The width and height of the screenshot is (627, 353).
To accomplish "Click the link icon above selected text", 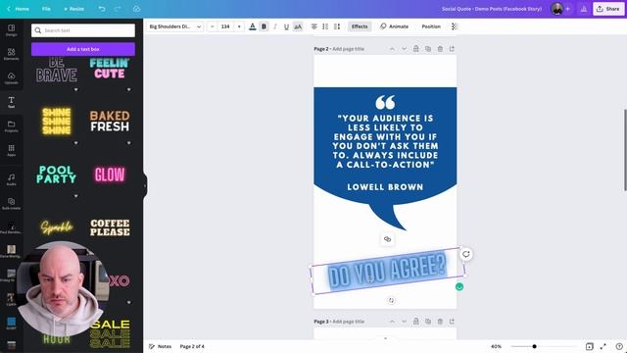I will [x=387, y=239].
